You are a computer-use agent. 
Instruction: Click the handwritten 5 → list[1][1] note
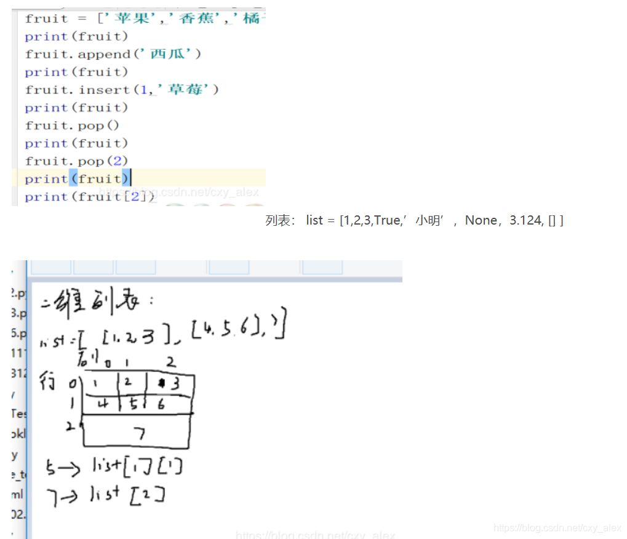click(x=114, y=467)
